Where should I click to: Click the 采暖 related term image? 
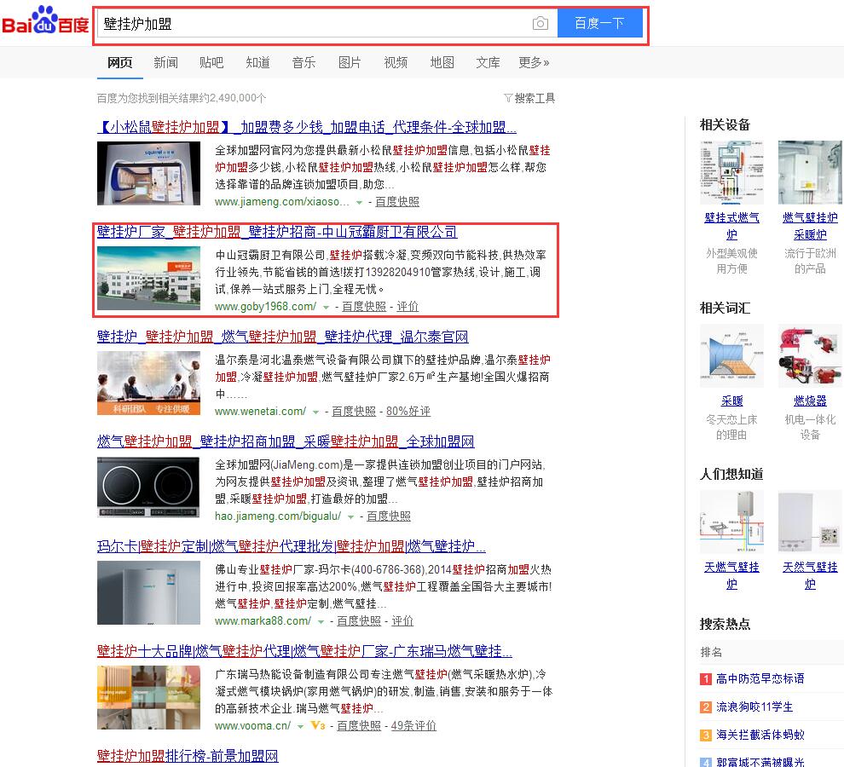pyautogui.click(x=731, y=356)
